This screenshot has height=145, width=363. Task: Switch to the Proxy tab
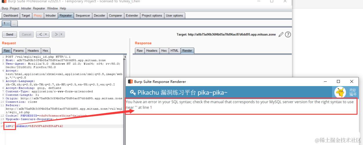(x=38, y=16)
